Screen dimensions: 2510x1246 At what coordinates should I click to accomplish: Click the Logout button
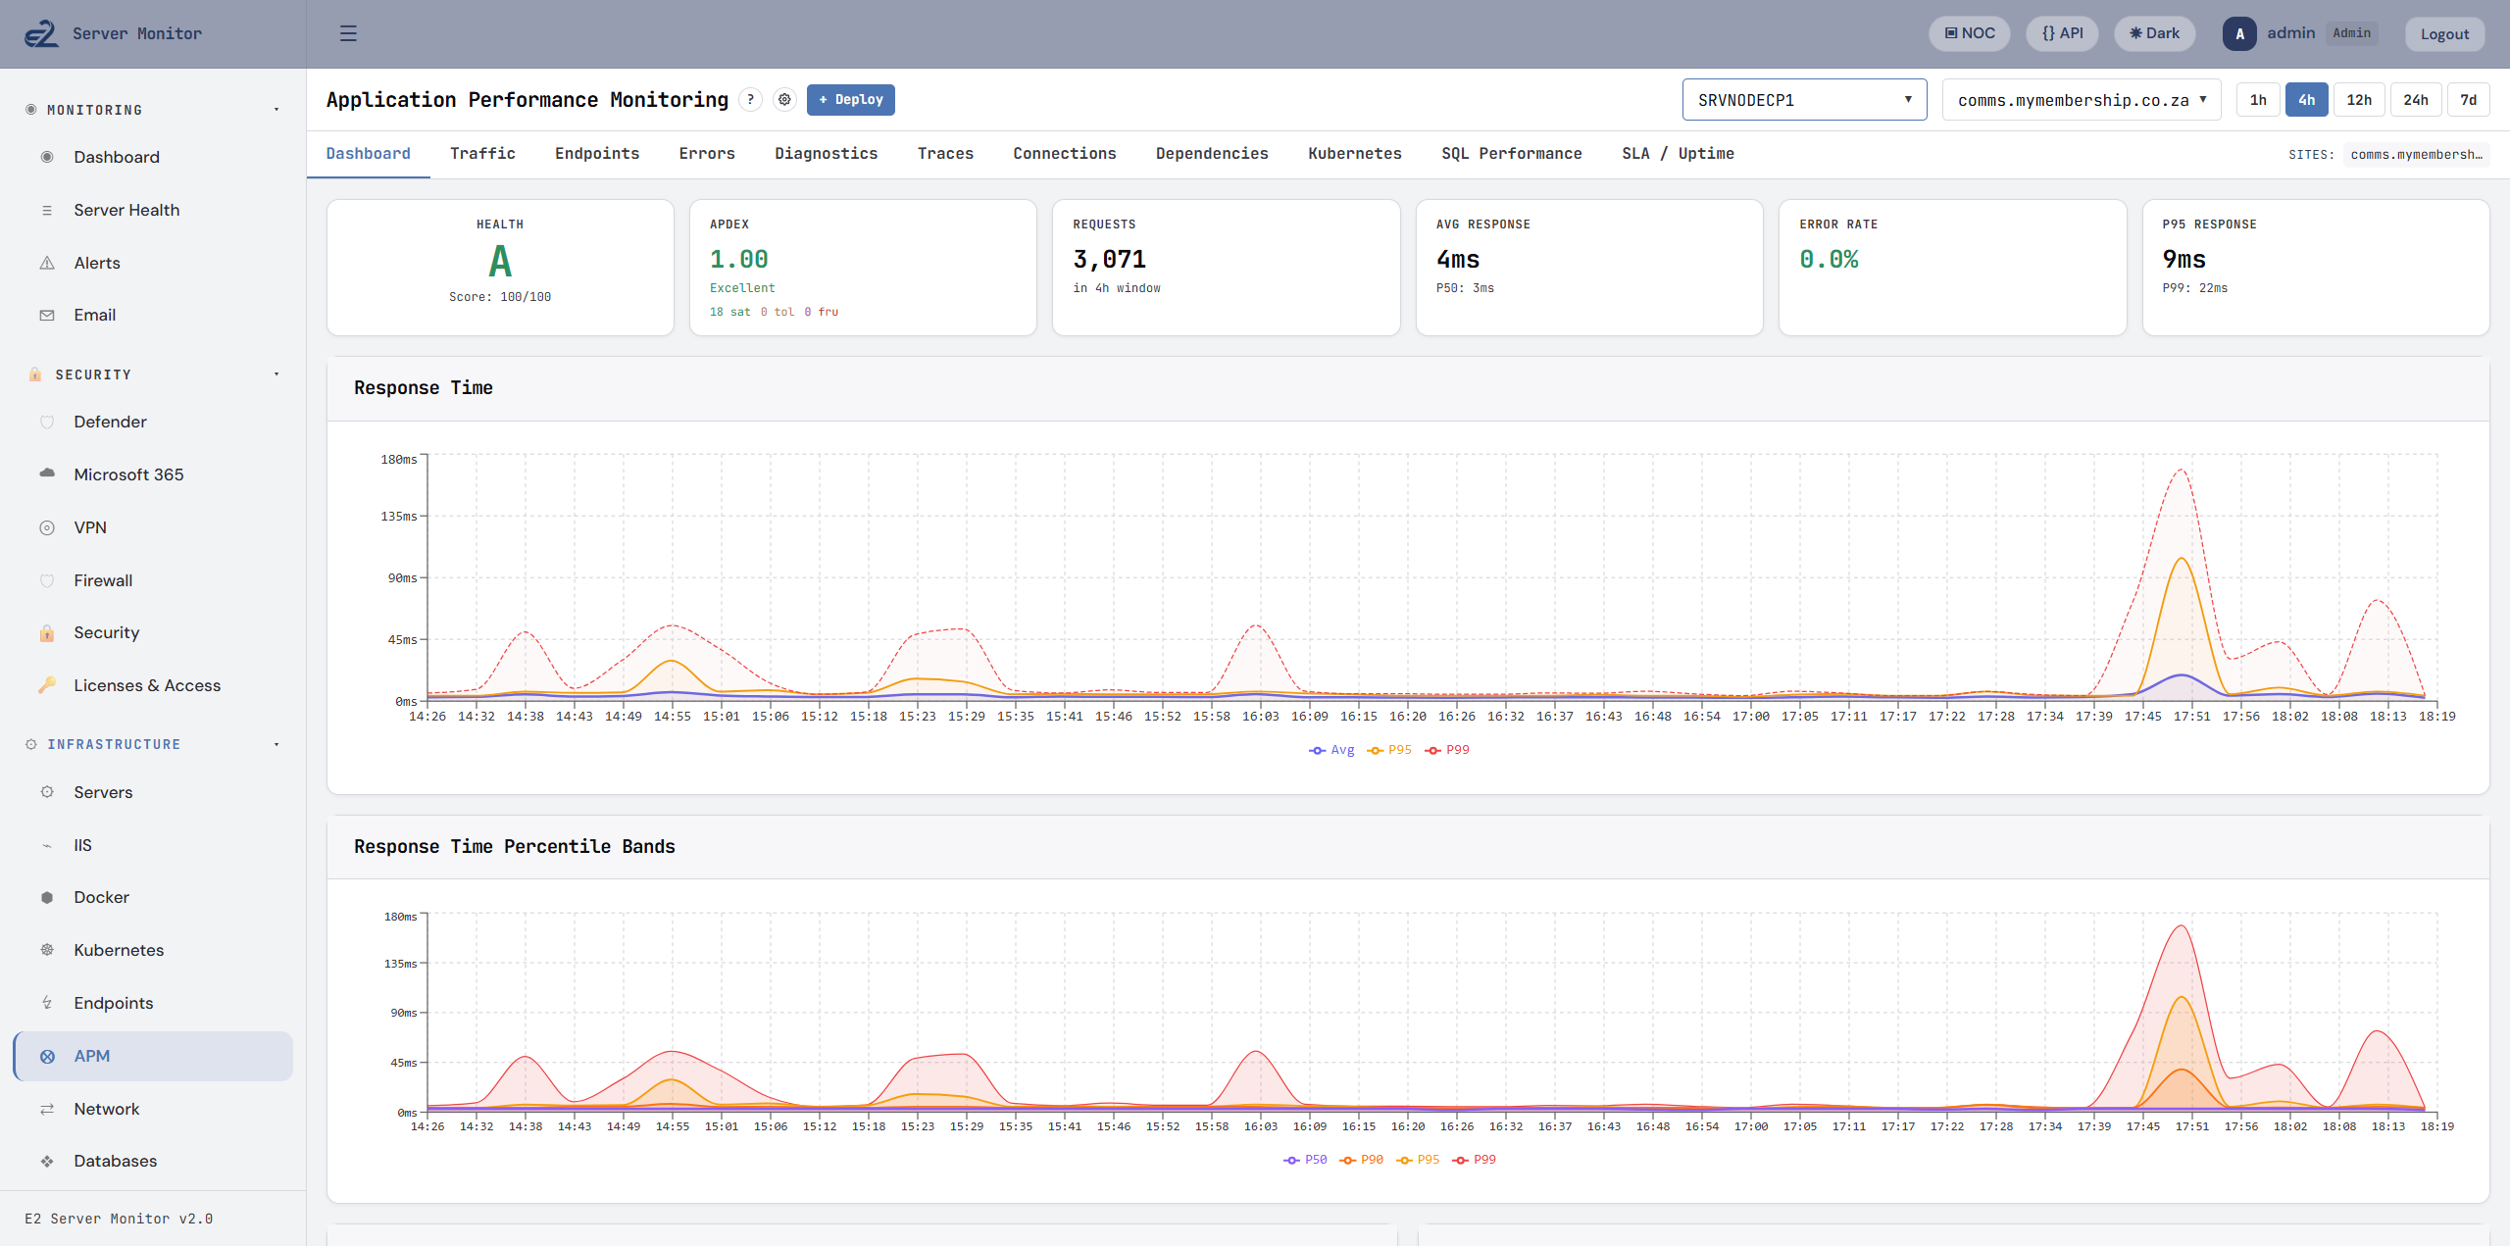[x=2445, y=32]
